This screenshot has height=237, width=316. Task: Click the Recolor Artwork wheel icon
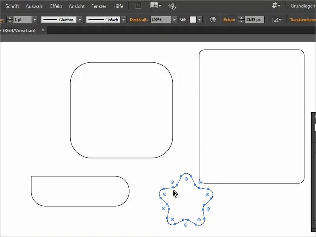pyautogui.click(x=212, y=19)
